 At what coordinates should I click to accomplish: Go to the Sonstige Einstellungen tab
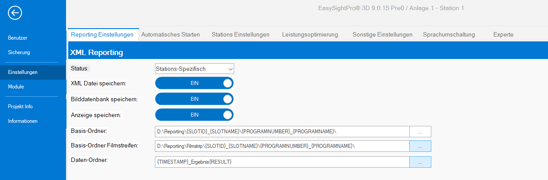tap(382, 34)
